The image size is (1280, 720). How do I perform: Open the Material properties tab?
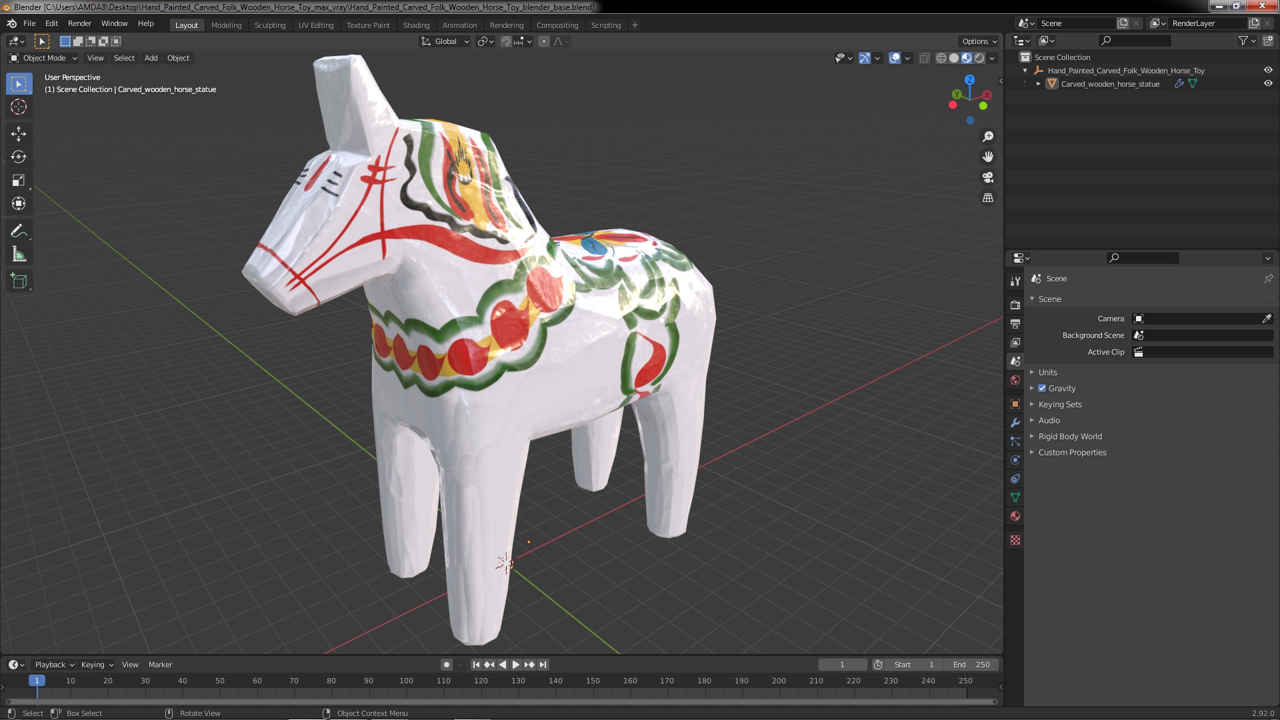pos(1015,516)
